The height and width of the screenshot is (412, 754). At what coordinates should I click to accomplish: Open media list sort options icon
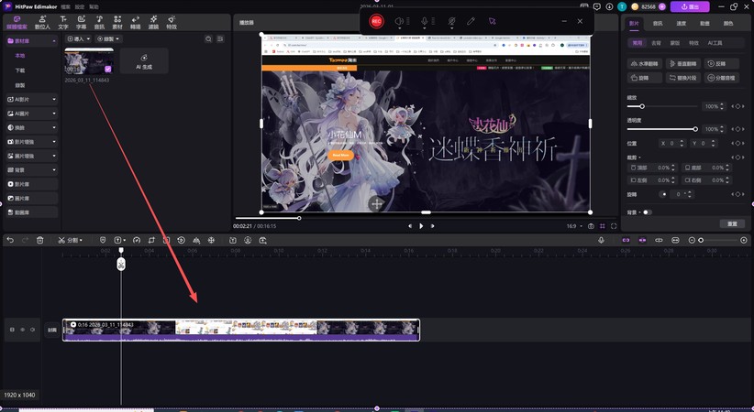tap(220, 38)
